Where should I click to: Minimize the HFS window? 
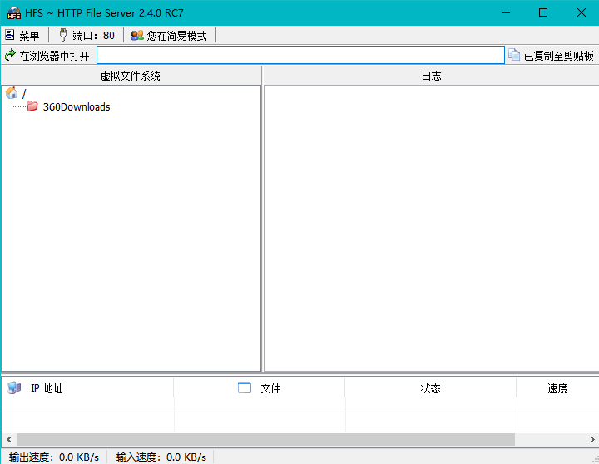[506, 13]
